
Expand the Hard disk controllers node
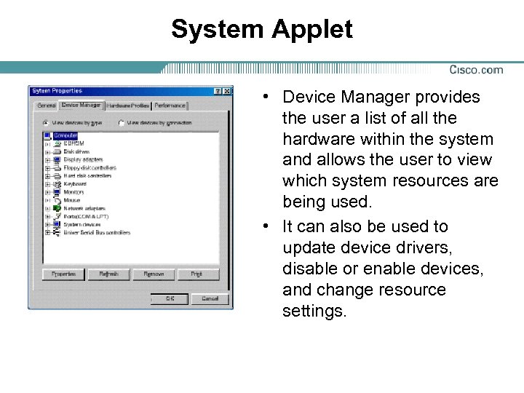click(x=48, y=176)
